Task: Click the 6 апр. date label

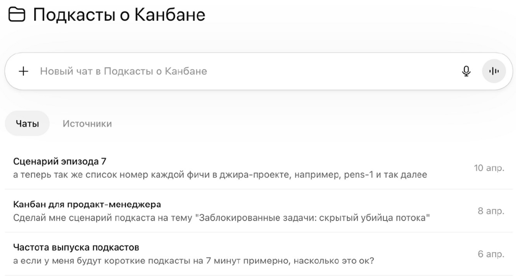Action: [491, 254]
